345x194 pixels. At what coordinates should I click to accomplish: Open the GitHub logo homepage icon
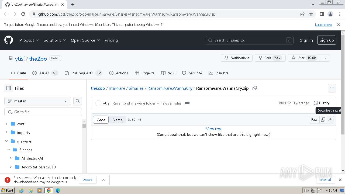coord(9,40)
